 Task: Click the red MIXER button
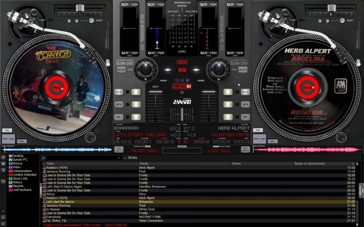[x=182, y=62]
